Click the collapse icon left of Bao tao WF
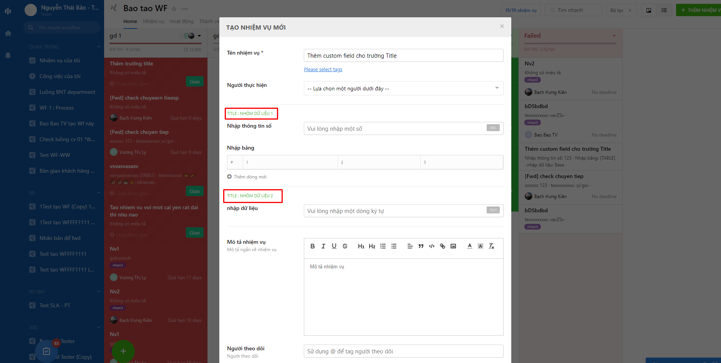 point(114,8)
